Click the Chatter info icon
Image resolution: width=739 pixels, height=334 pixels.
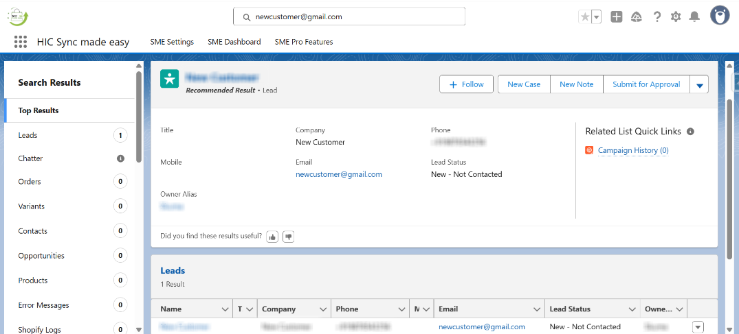coord(121,158)
